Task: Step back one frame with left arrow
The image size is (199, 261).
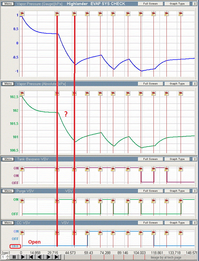Action: 39,257
